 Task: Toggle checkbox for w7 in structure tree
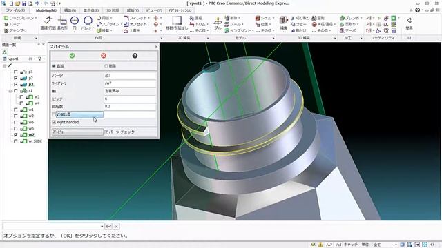(x=16, y=135)
